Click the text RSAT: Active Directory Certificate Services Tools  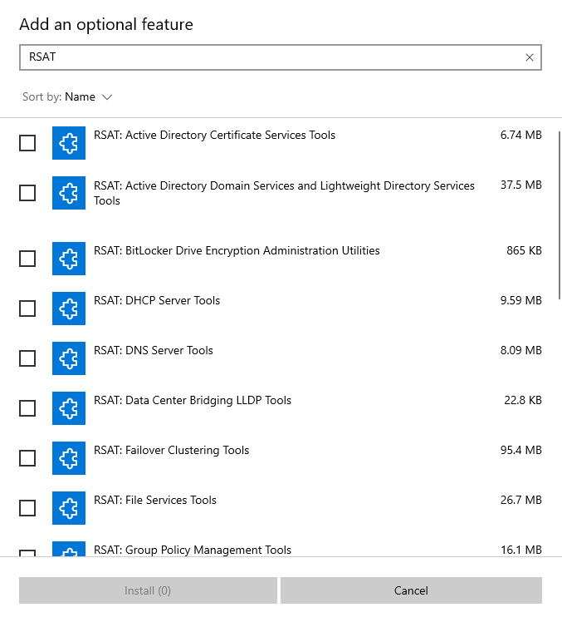click(x=214, y=136)
